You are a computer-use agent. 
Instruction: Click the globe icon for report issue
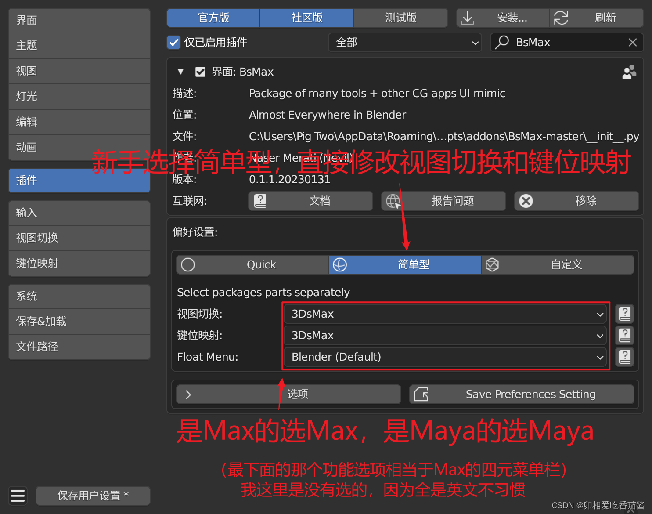[x=393, y=201]
